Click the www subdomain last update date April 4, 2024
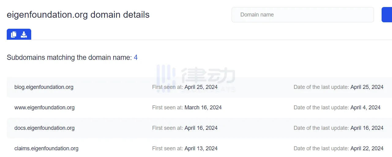The height and width of the screenshot is (157, 392). coord(365,108)
